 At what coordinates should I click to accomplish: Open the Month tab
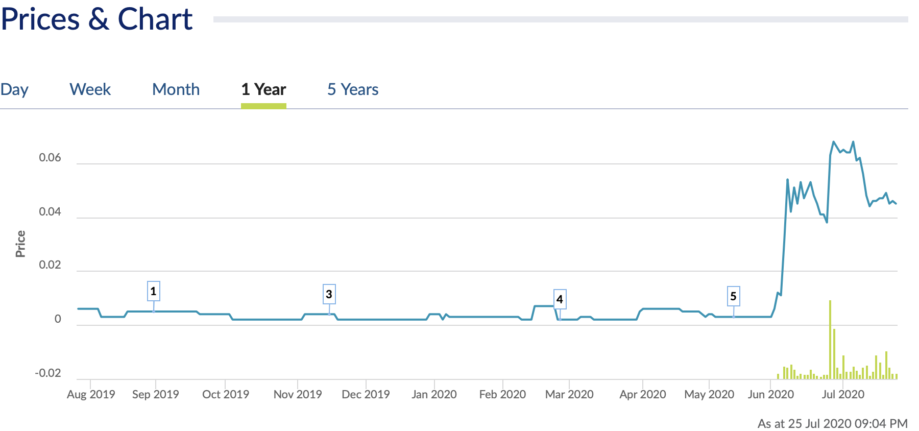(176, 89)
